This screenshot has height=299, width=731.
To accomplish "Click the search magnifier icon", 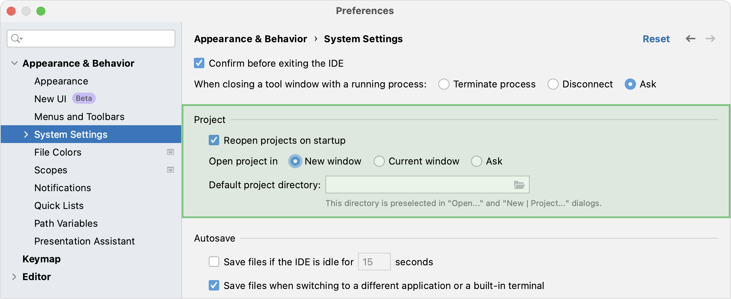I will click(x=16, y=38).
